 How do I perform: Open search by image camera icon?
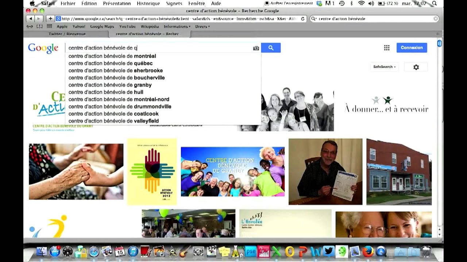click(x=256, y=48)
